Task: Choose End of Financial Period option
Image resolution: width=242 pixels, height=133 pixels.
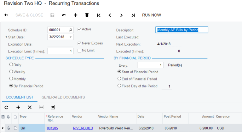Action: coord(119,79)
